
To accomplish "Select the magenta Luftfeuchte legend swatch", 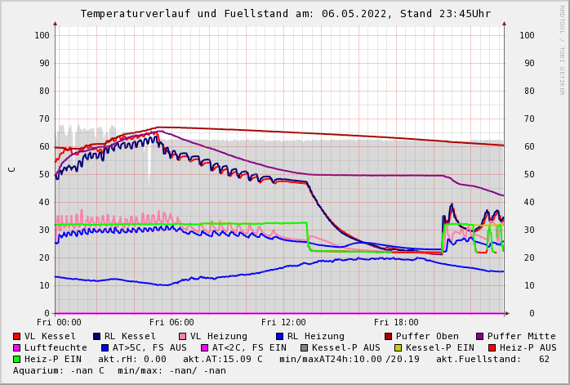I will [17, 347].
